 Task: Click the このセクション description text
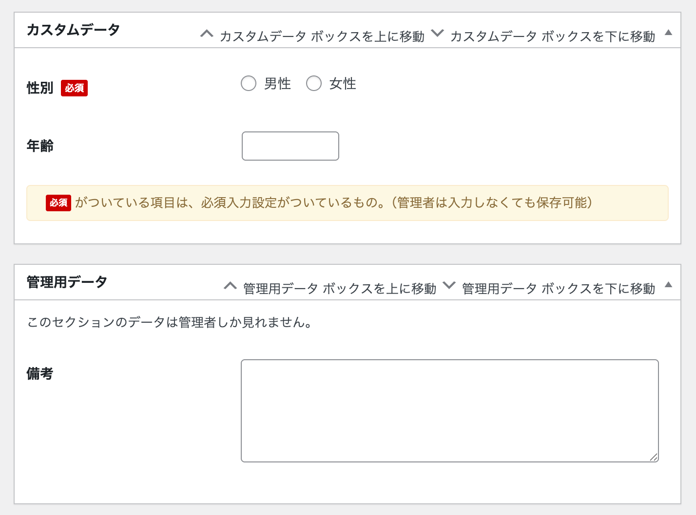tap(170, 322)
